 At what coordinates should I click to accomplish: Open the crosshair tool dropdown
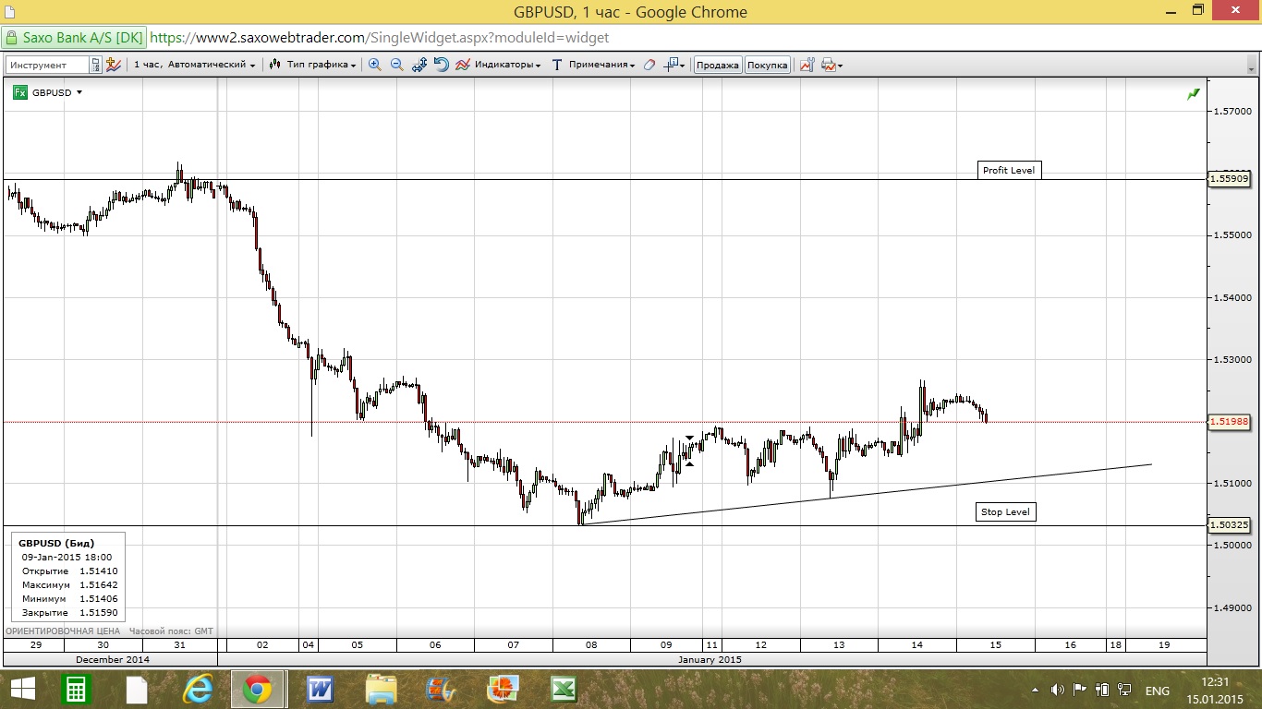pyautogui.click(x=675, y=65)
